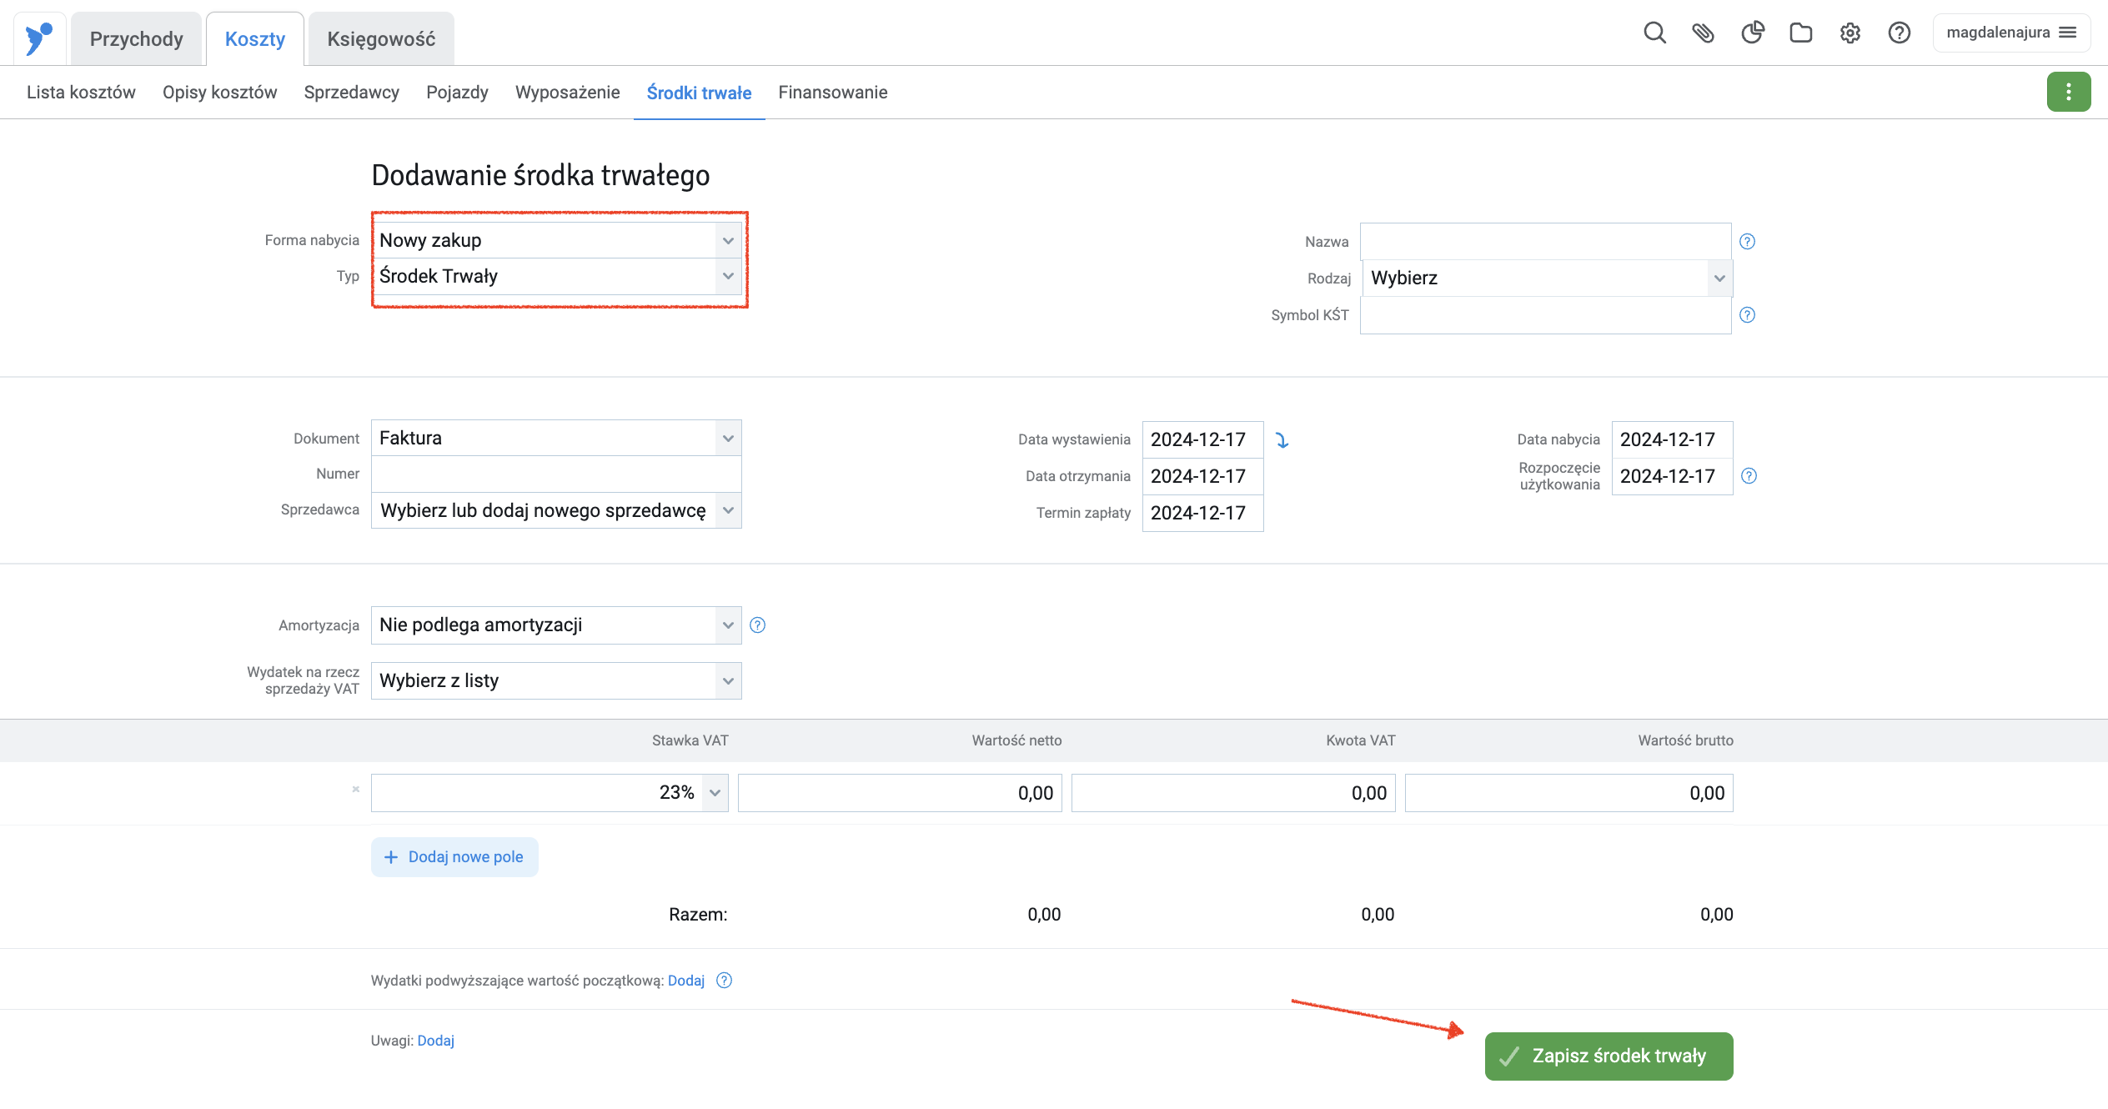
Task: Click the copy date arrow beside Data wystawienia
Action: coord(1282,440)
